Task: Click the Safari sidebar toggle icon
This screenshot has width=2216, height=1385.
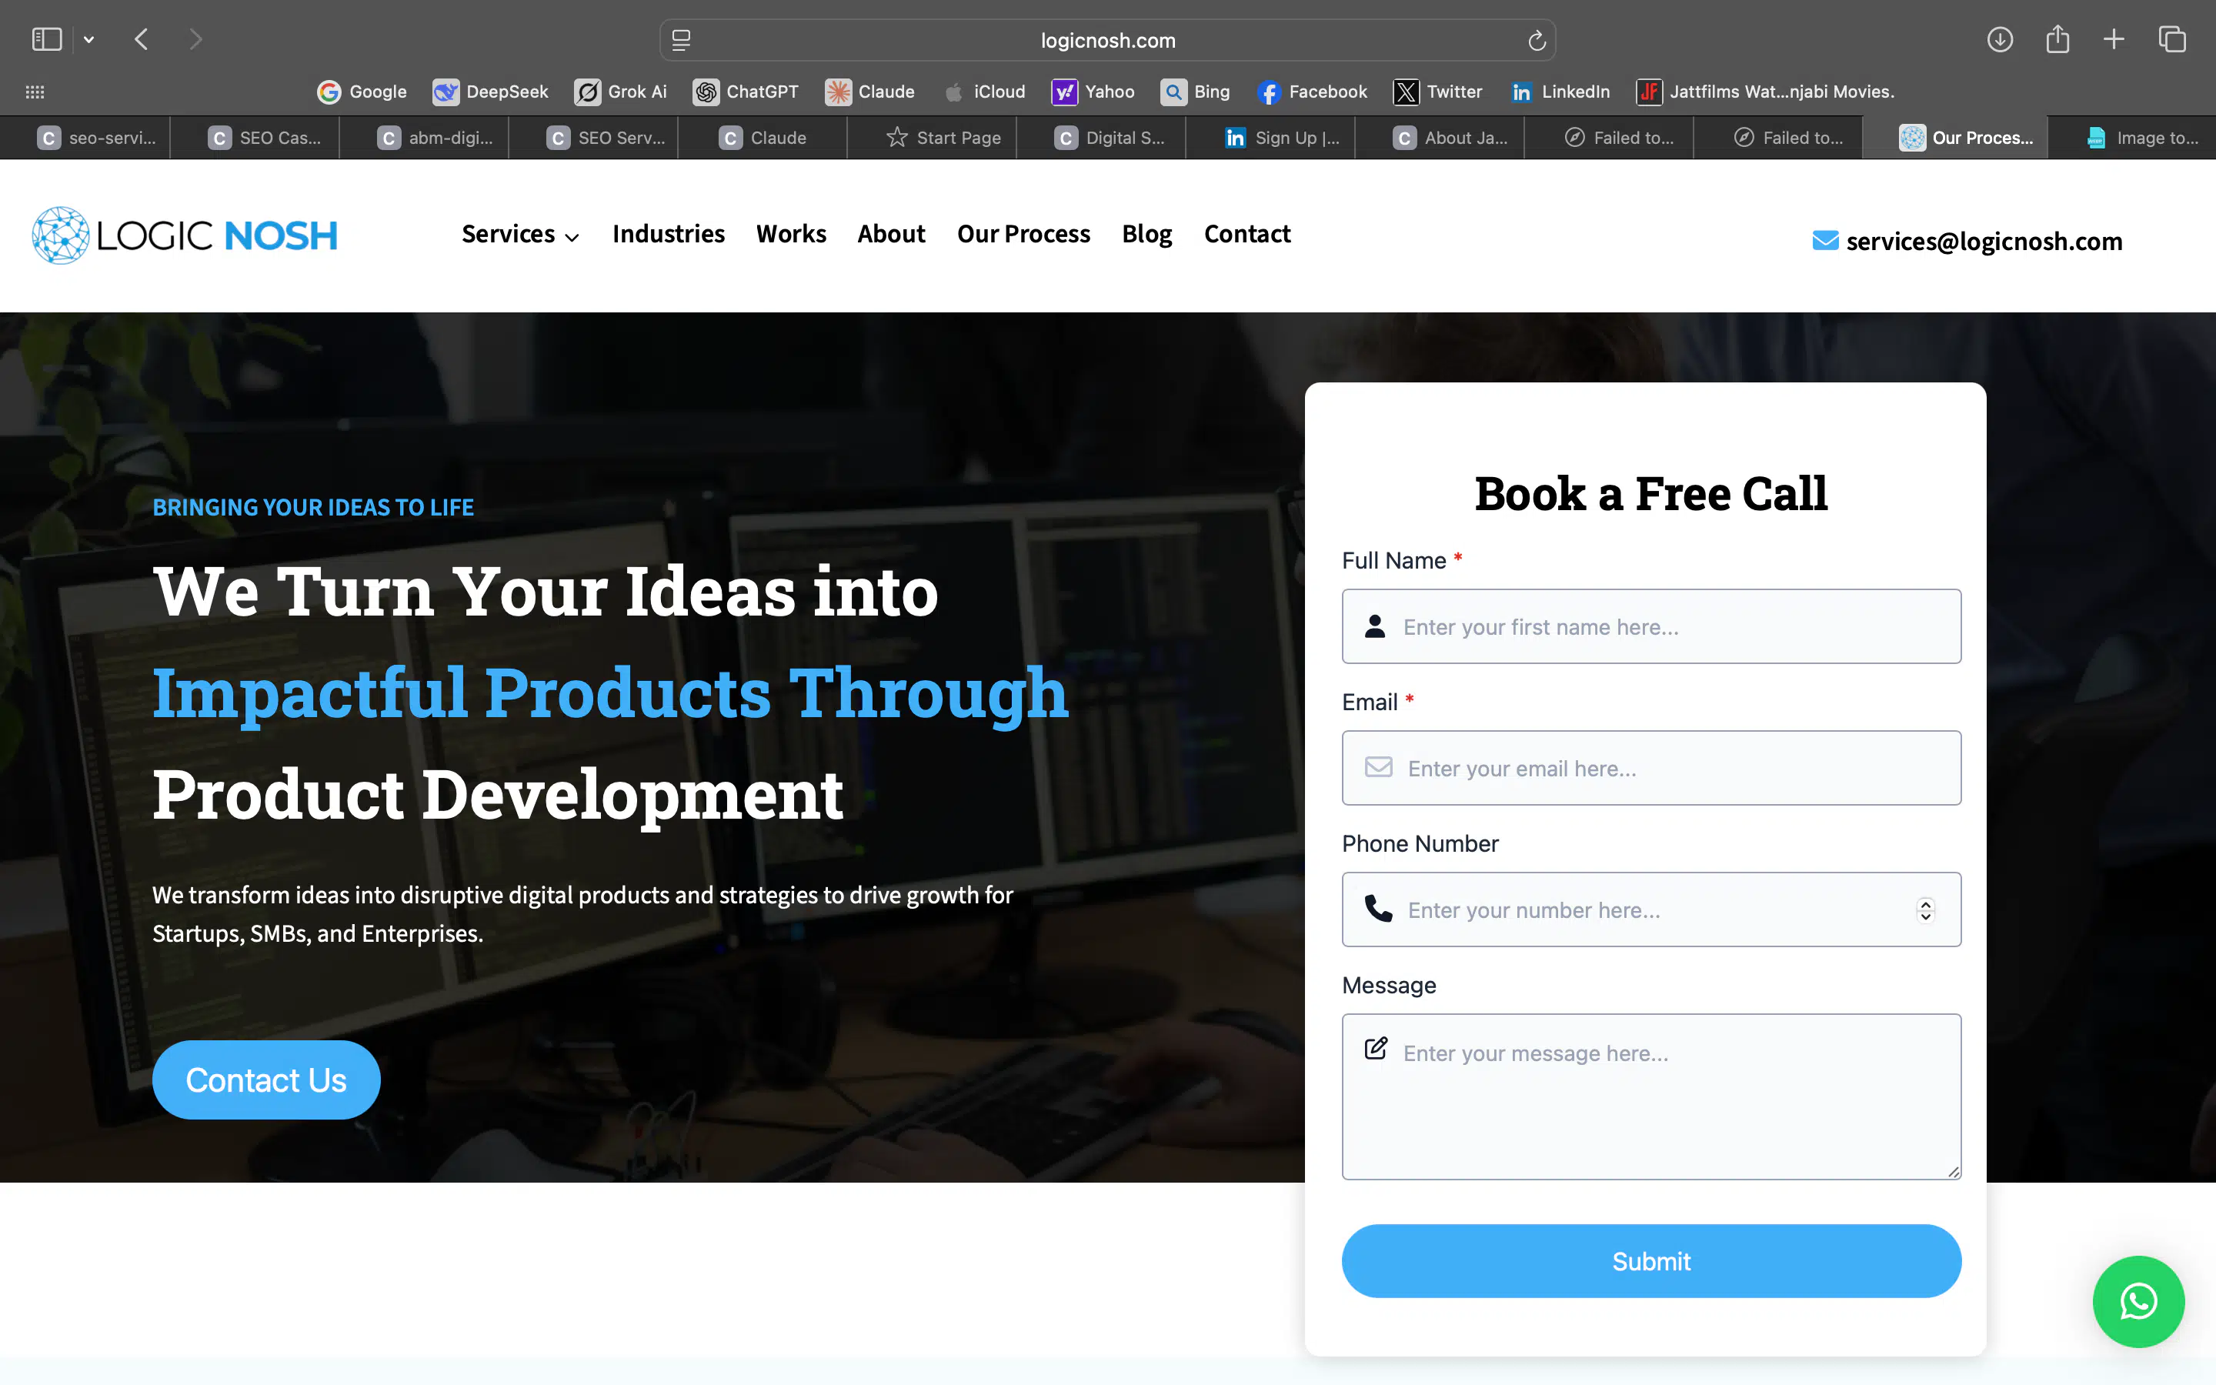Action: (46, 39)
